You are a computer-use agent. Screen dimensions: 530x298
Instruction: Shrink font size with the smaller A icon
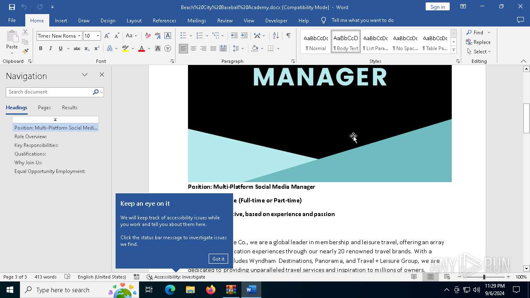coord(117,36)
